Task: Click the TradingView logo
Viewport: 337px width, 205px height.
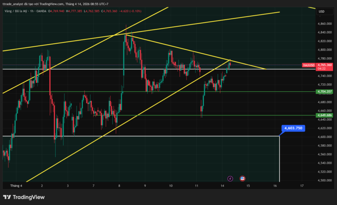Action: pos(24,197)
